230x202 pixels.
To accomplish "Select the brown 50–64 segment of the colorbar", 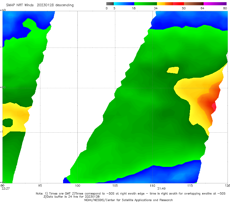I will pyautogui.click(x=194, y=4).
